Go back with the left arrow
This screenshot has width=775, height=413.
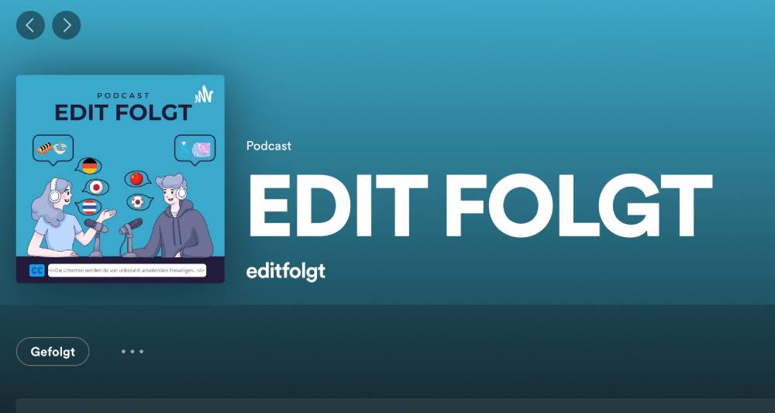(x=31, y=26)
